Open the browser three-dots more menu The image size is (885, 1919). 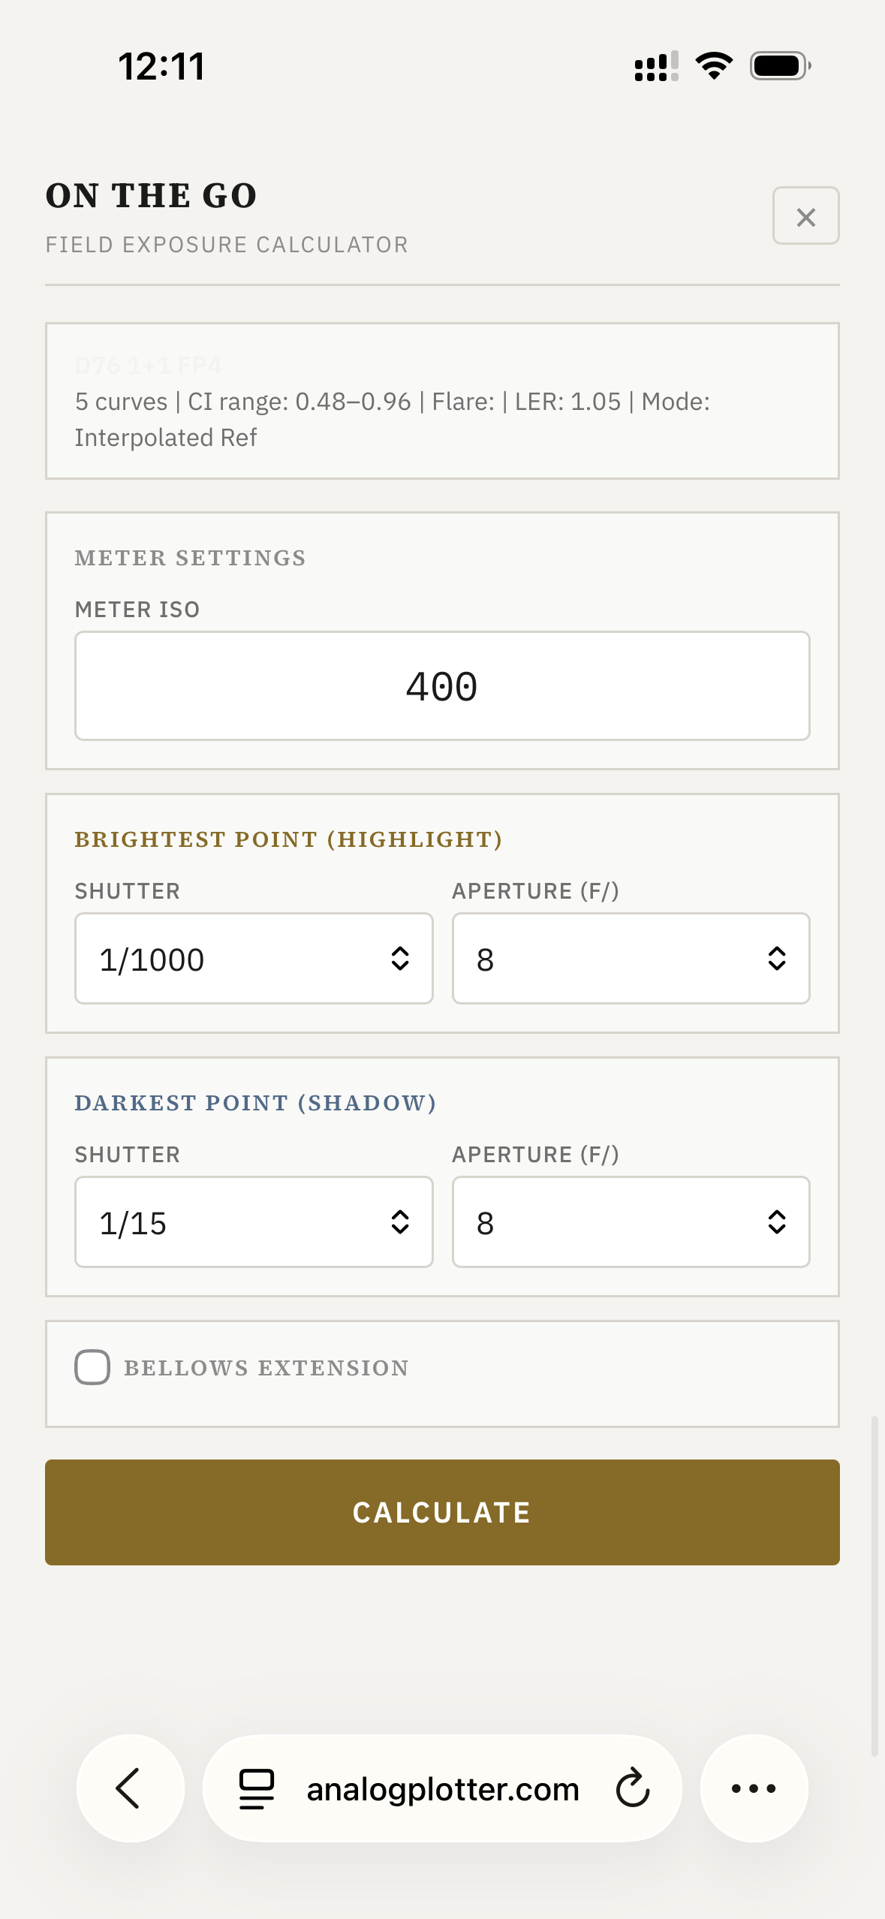tap(754, 1788)
